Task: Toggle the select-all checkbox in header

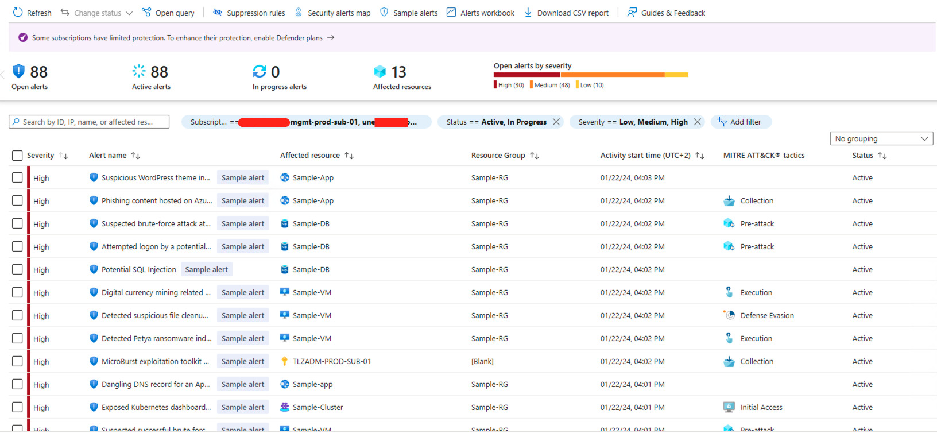Action: click(x=17, y=156)
